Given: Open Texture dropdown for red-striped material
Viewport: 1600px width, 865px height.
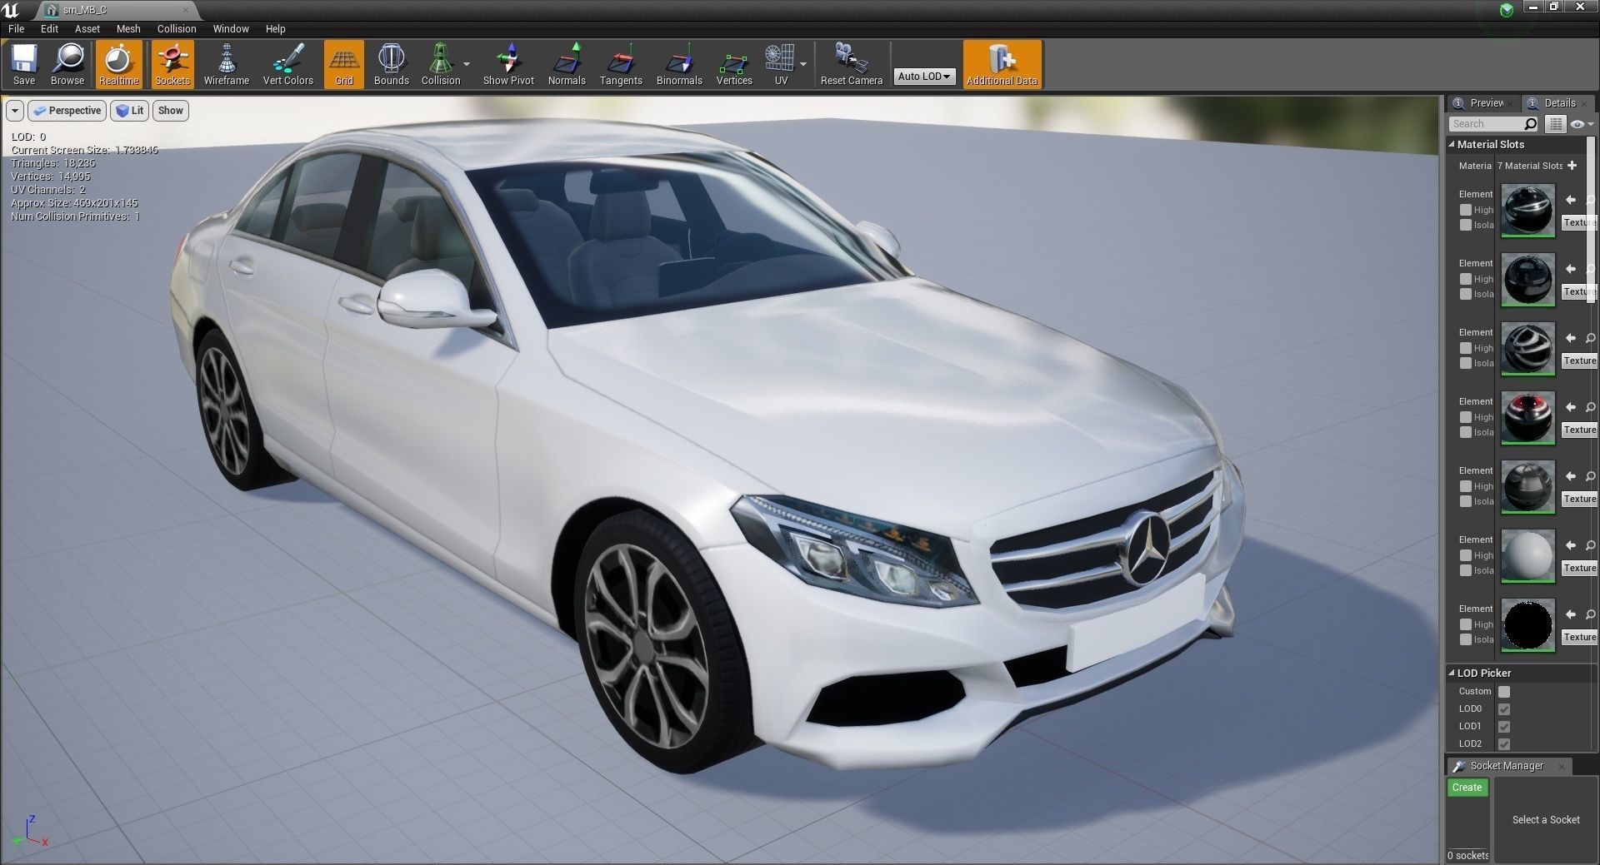Looking at the screenshot, I should point(1579,430).
